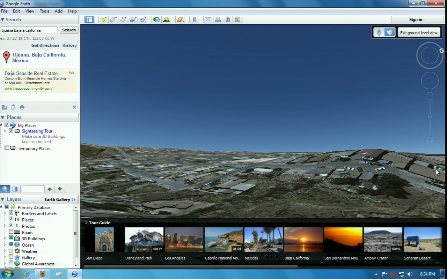Select the Add Path tool
The image size is (447, 279).
[123, 20]
